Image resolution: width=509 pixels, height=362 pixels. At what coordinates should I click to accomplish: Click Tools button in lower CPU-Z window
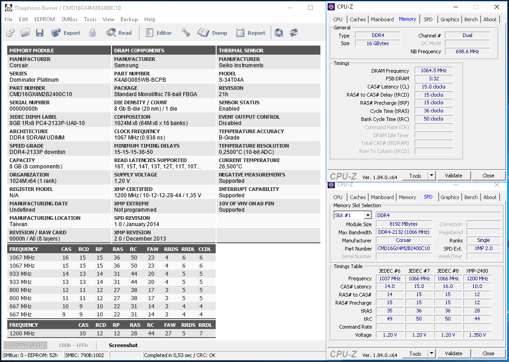(x=415, y=353)
